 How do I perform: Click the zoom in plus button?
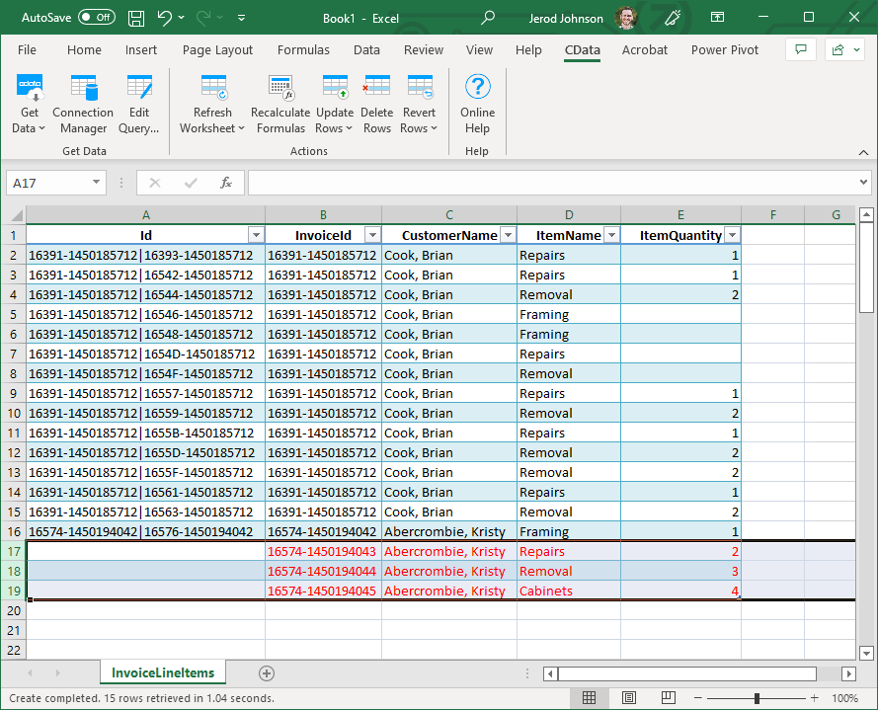coord(814,698)
